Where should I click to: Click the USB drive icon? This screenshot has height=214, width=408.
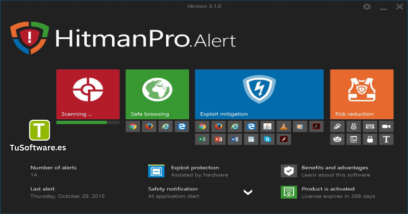tap(370, 140)
